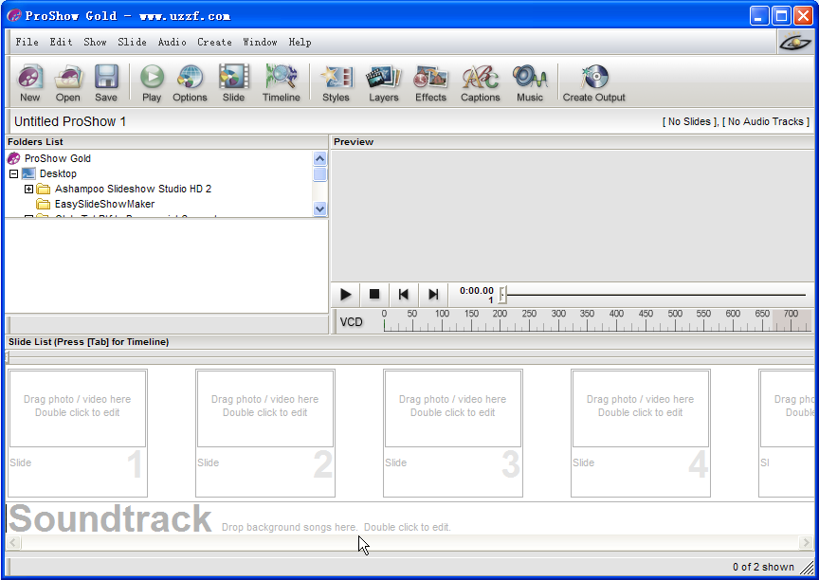The image size is (819, 580).
Task: Select empty Slide 1 placeholder
Action: (78, 433)
